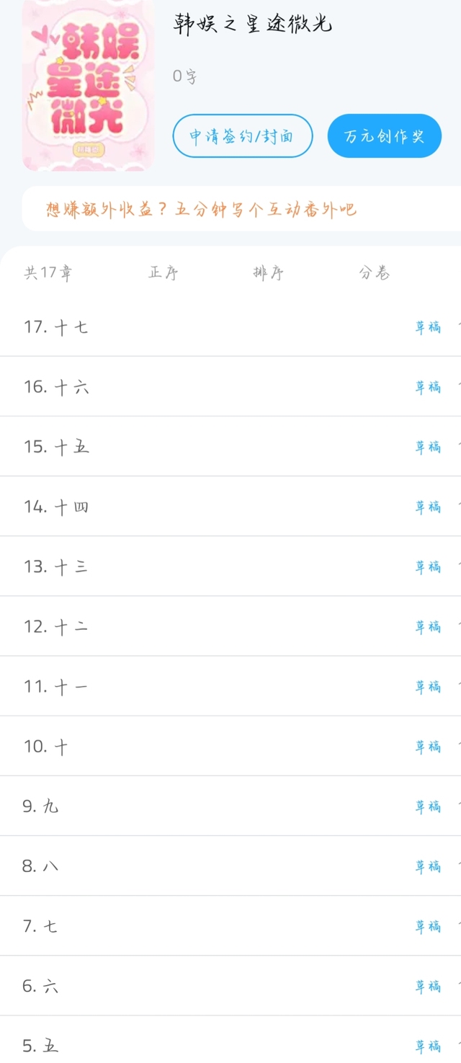Open chapter 12. 十二
The width and height of the screenshot is (461, 1063).
coord(56,627)
